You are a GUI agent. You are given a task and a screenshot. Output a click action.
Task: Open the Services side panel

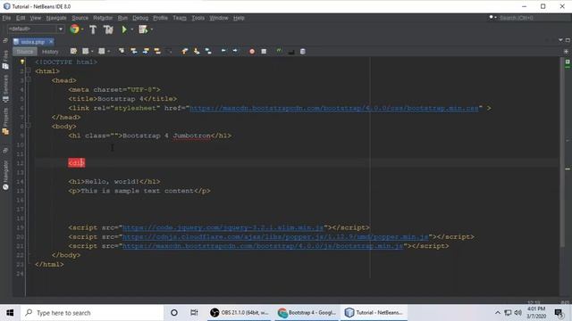pos(5,89)
